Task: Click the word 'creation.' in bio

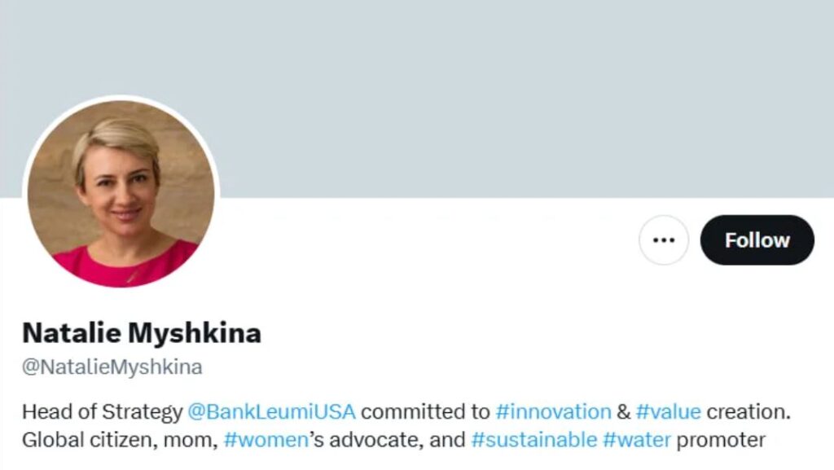Action: [x=749, y=411]
